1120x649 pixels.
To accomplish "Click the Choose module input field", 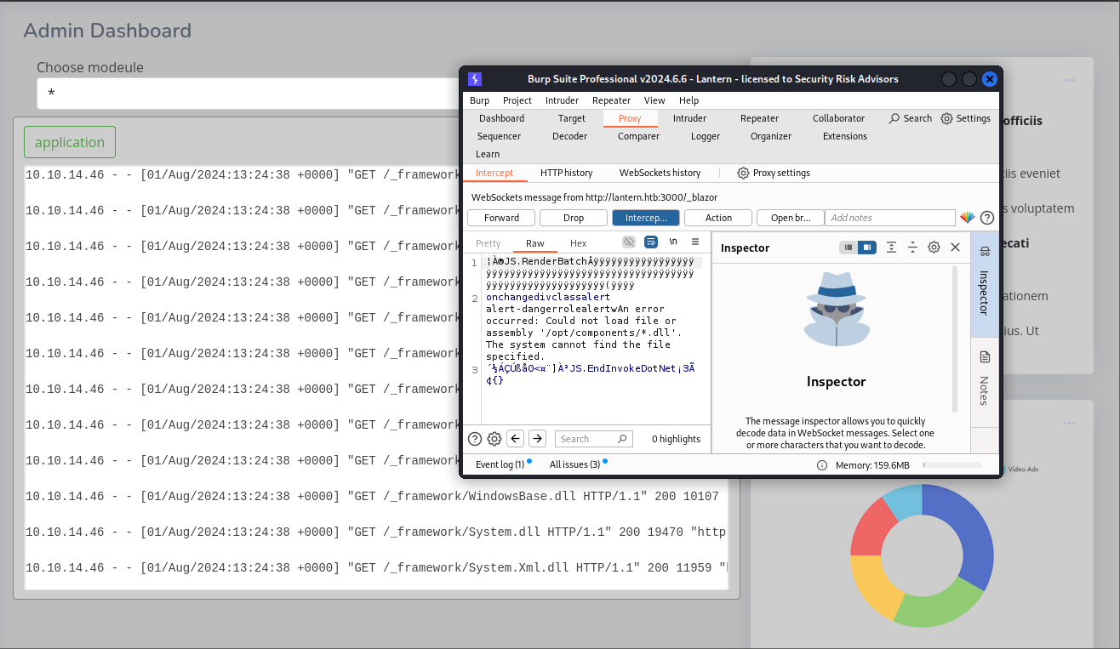I will tap(248, 94).
